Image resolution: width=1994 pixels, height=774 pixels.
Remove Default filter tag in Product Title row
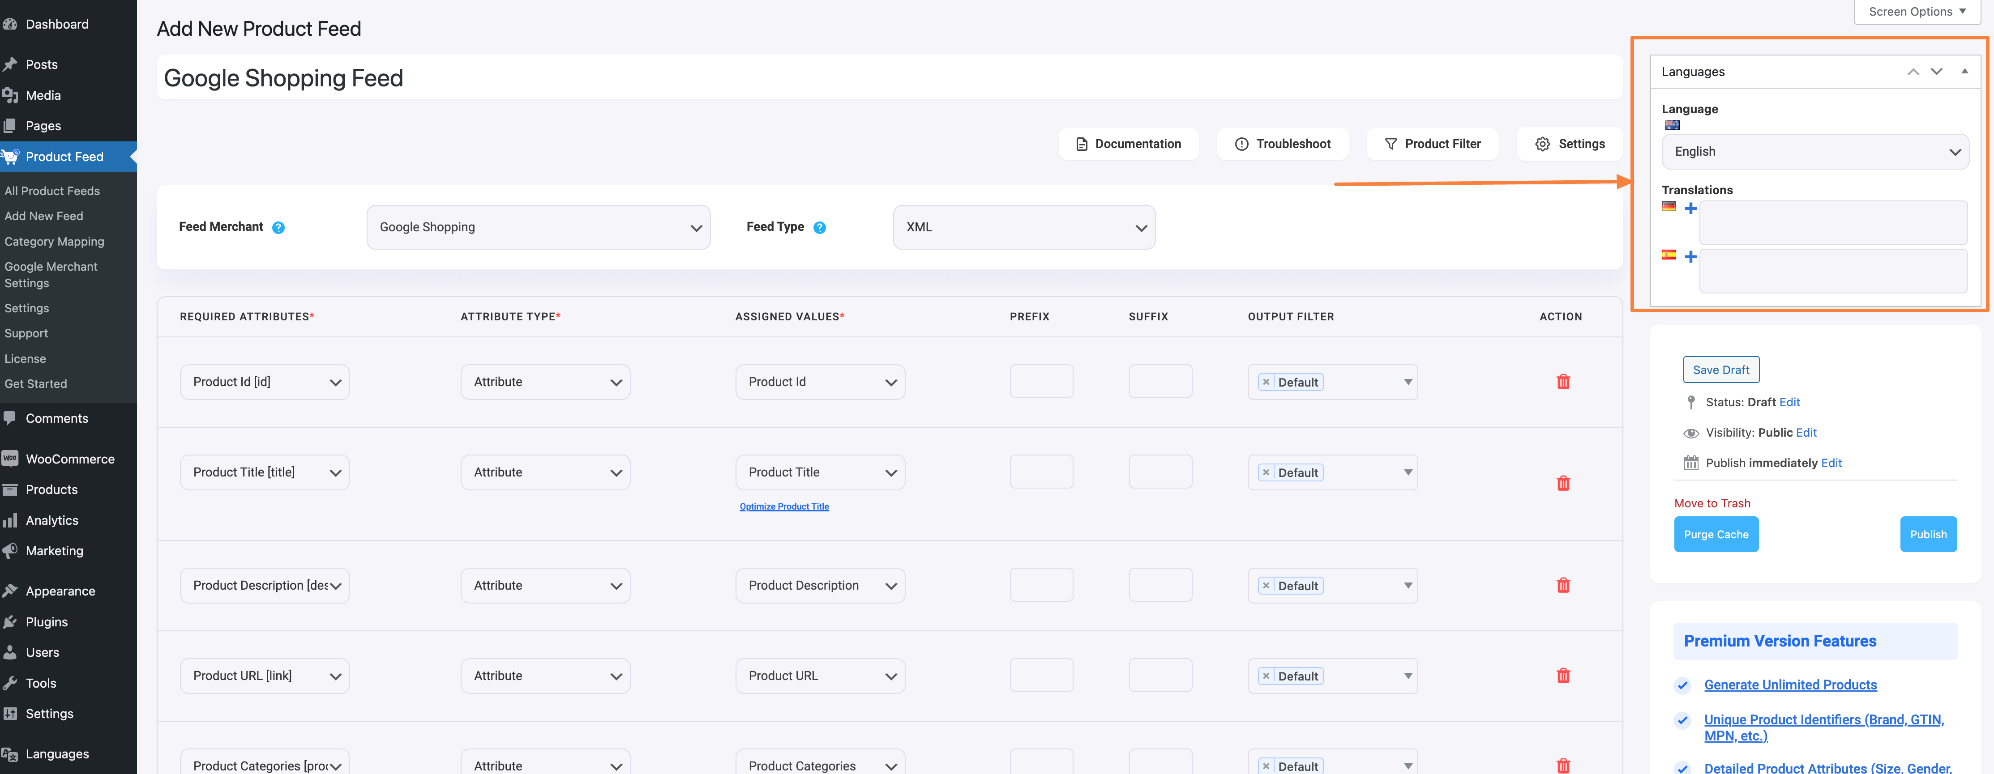tap(1266, 472)
